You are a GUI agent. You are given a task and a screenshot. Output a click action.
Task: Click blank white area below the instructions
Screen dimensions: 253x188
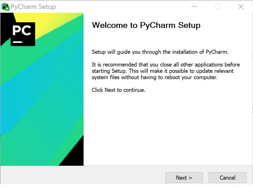[165, 127]
